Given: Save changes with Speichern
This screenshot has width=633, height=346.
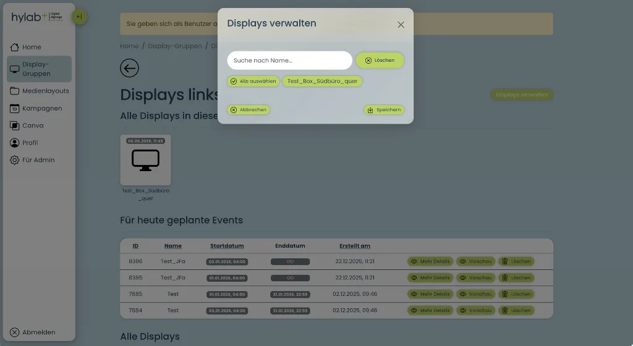Looking at the screenshot, I should click(x=384, y=110).
